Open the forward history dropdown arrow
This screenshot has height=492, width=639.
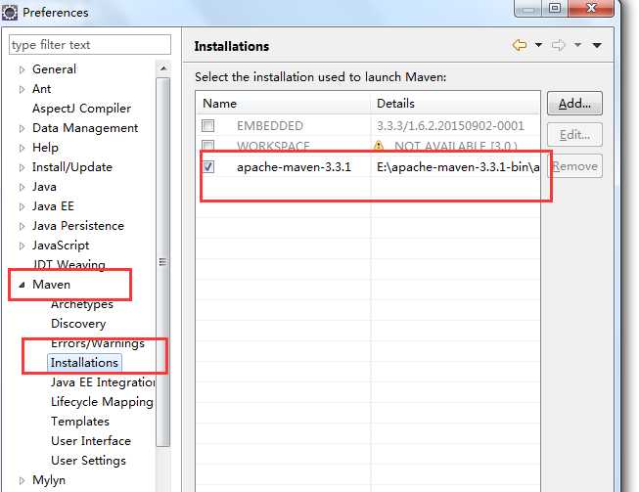[x=577, y=45]
